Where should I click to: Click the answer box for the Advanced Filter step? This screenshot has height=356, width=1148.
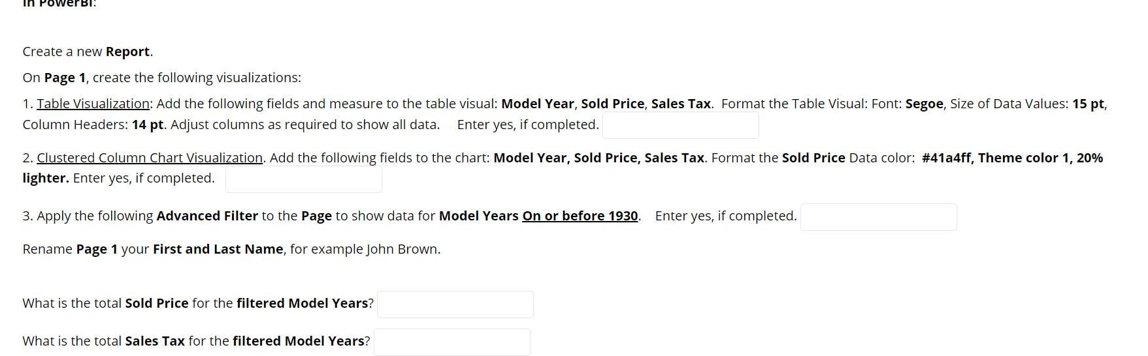(x=878, y=217)
